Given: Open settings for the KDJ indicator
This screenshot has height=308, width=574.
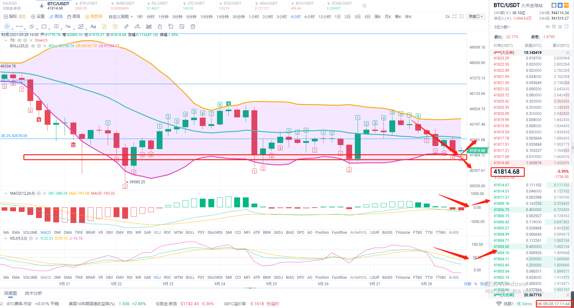Looking at the screenshot, I should pos(31,238).
